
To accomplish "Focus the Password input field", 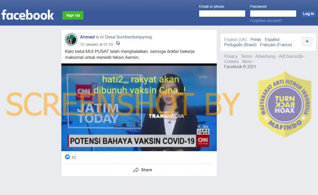I will tap(273, 14).
